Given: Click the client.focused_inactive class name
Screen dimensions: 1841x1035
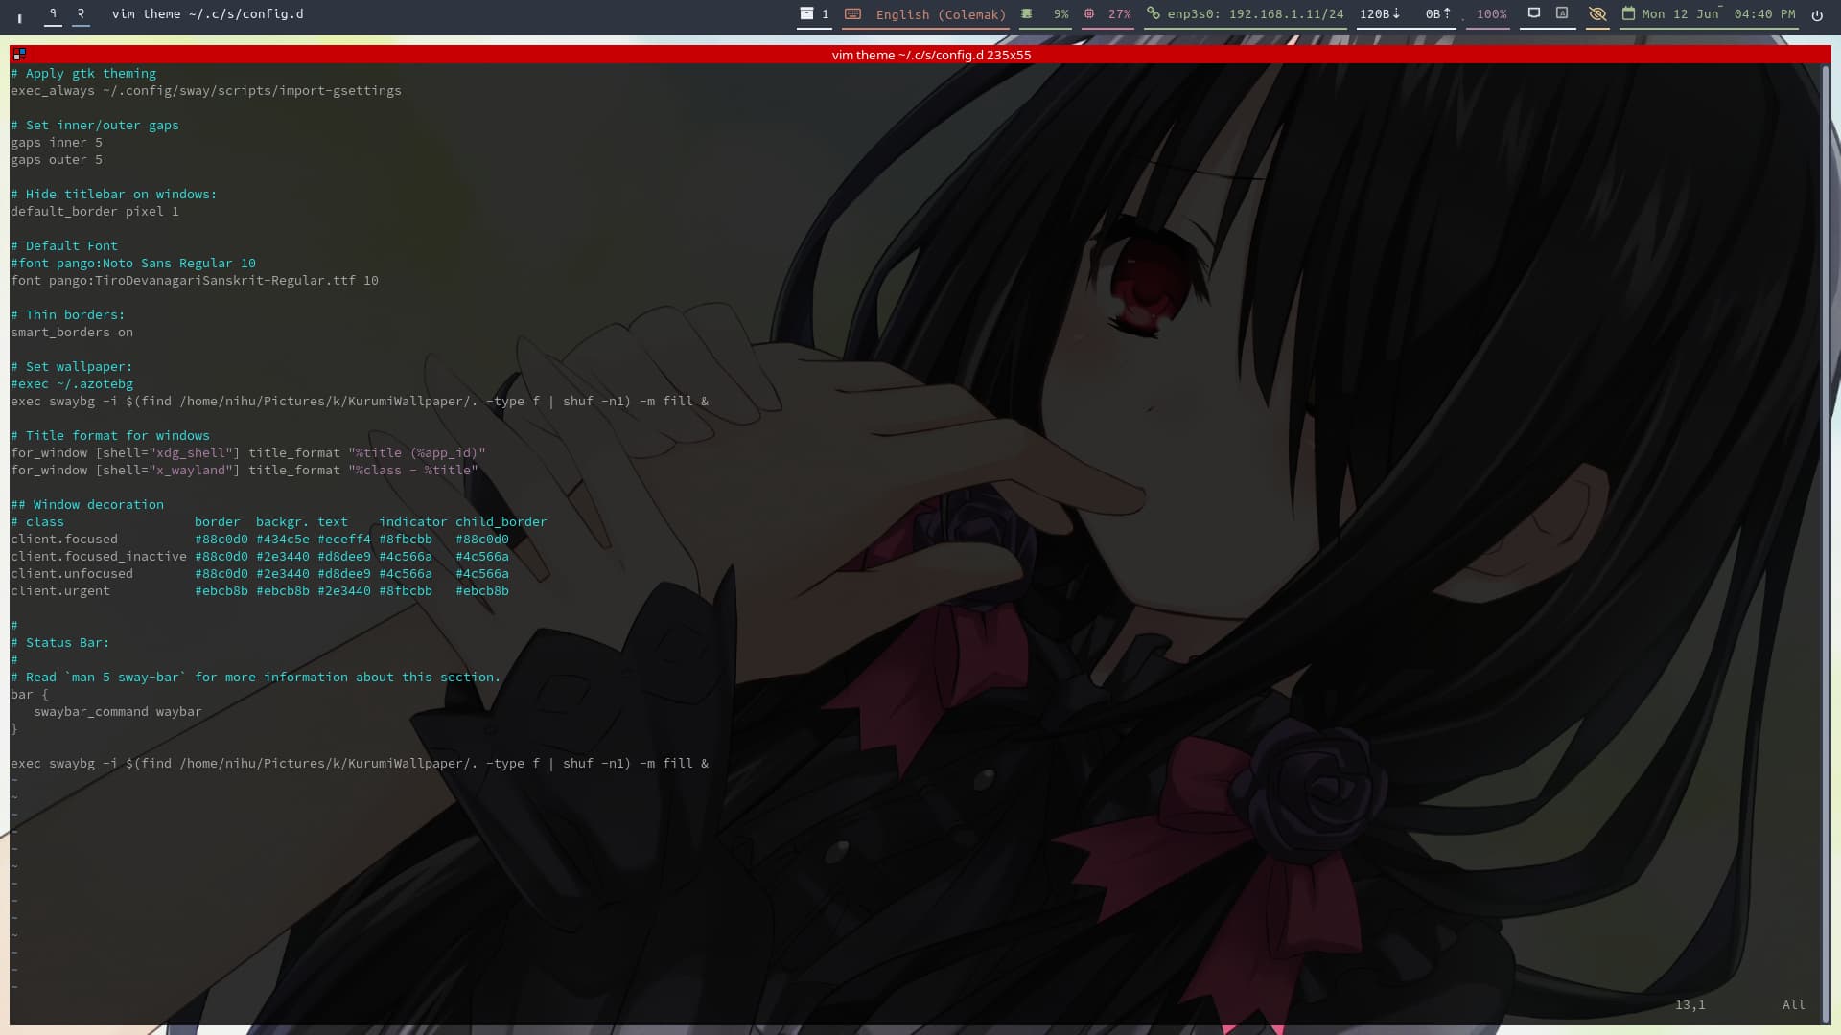Looking at the screenshot, I should (99, 557).
